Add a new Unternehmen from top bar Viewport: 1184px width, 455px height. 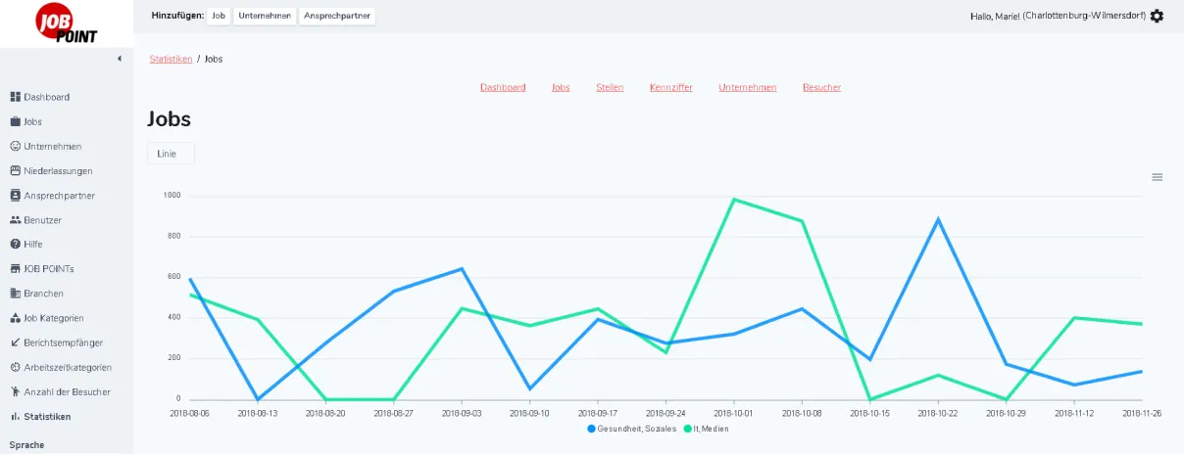click(x=265, y=16)
